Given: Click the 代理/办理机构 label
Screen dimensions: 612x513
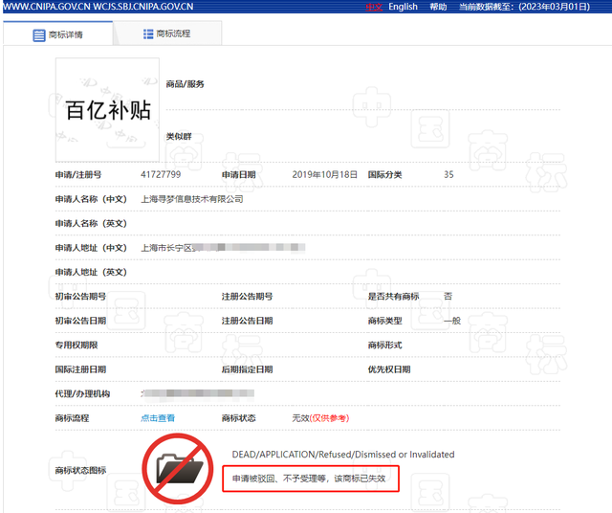Looking at the screenshot, I should click(x=82, y=393).
